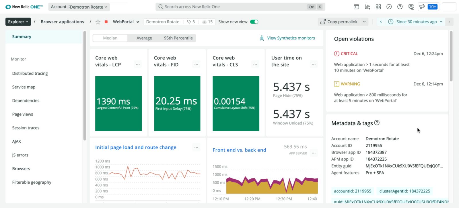
Task: Click the red status square beside WebPortal
Action: tap(106, 22)
